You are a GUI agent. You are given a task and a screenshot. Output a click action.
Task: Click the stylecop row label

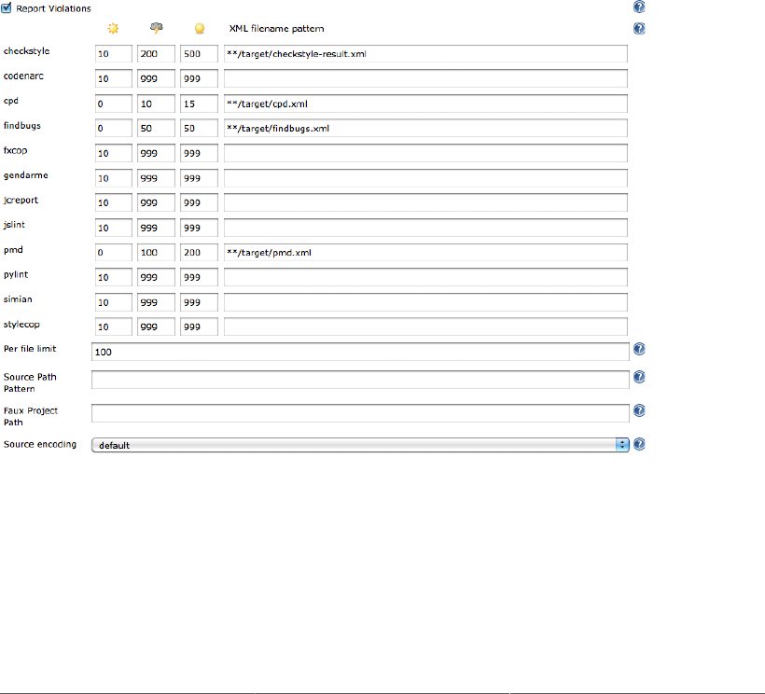tap(21, 325)
